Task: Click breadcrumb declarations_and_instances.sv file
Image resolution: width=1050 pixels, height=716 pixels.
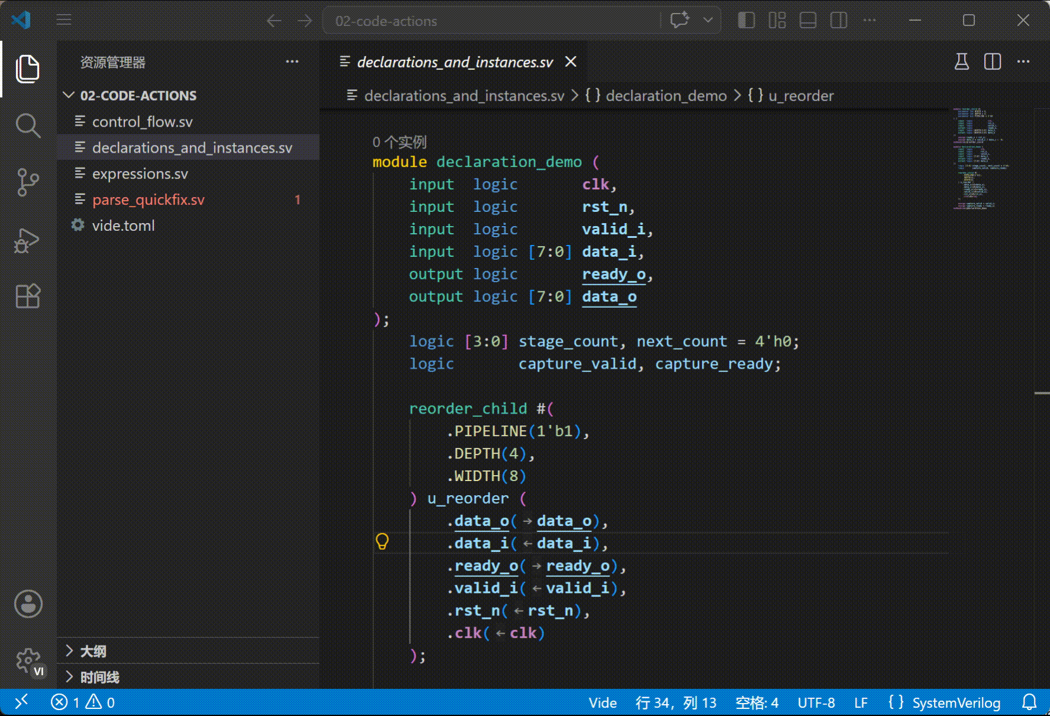Action: [464, 96]
